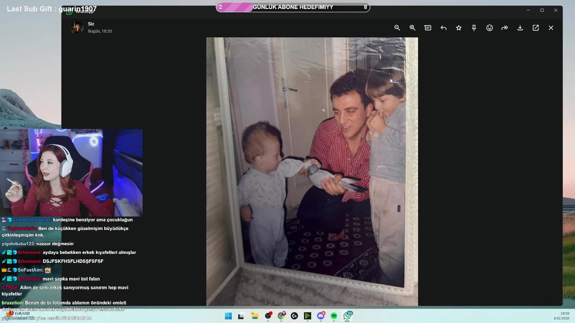This screenshot has width=575, height=323.
Task: Switch to OBS Studio in the taskbar
Action: [x=268, y=316]
